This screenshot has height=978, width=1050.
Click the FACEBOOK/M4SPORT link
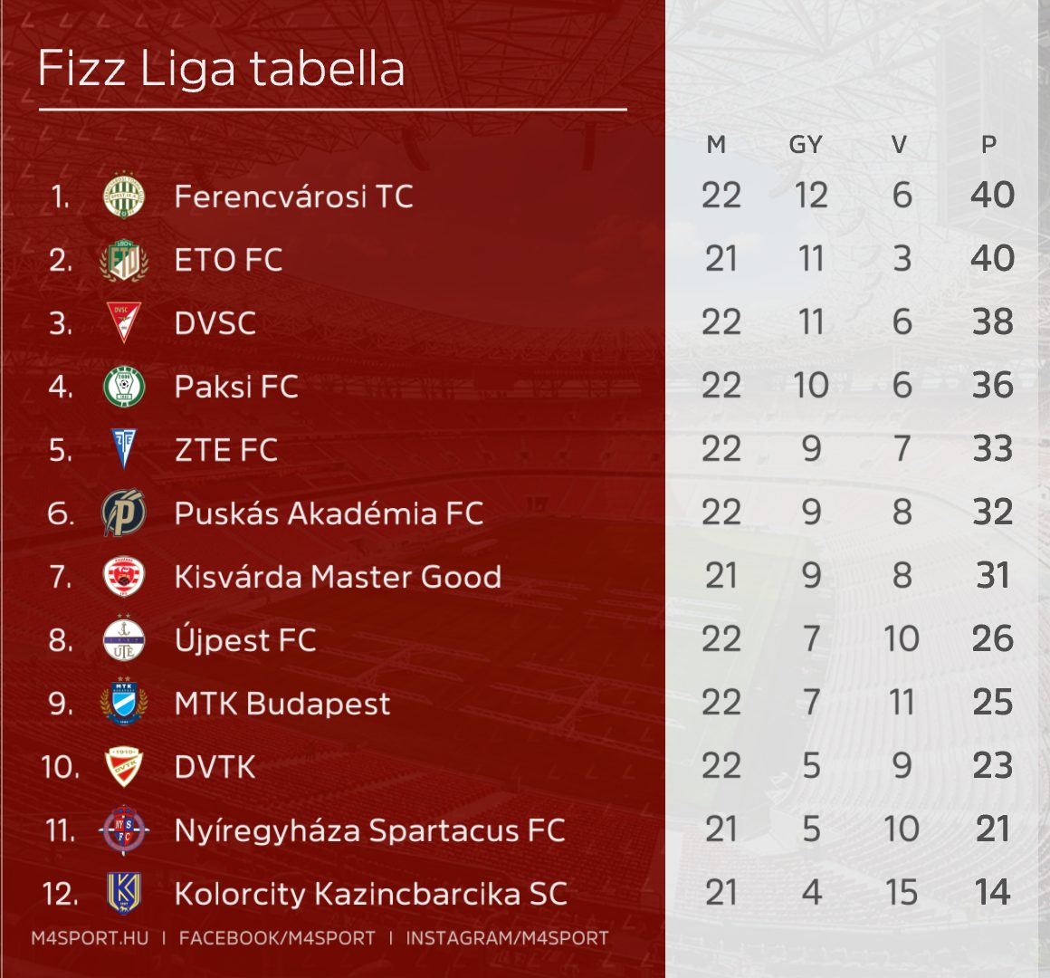pyautogui.click(x=277, y=938)
